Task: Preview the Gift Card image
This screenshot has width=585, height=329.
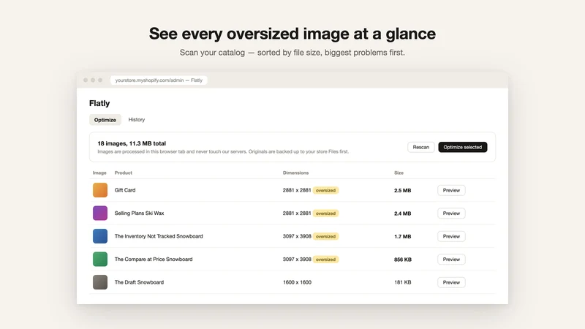Action: (x=451, y=190)
